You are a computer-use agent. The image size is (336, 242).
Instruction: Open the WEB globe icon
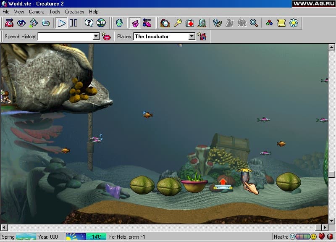coord(101,23)
